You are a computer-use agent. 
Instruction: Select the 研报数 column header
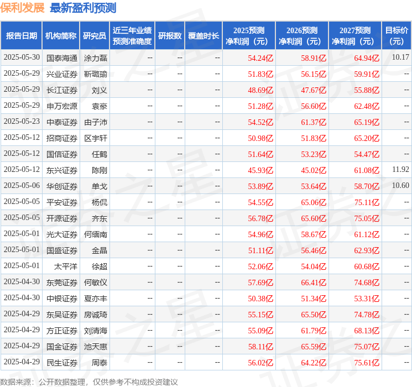pos(170,36)
